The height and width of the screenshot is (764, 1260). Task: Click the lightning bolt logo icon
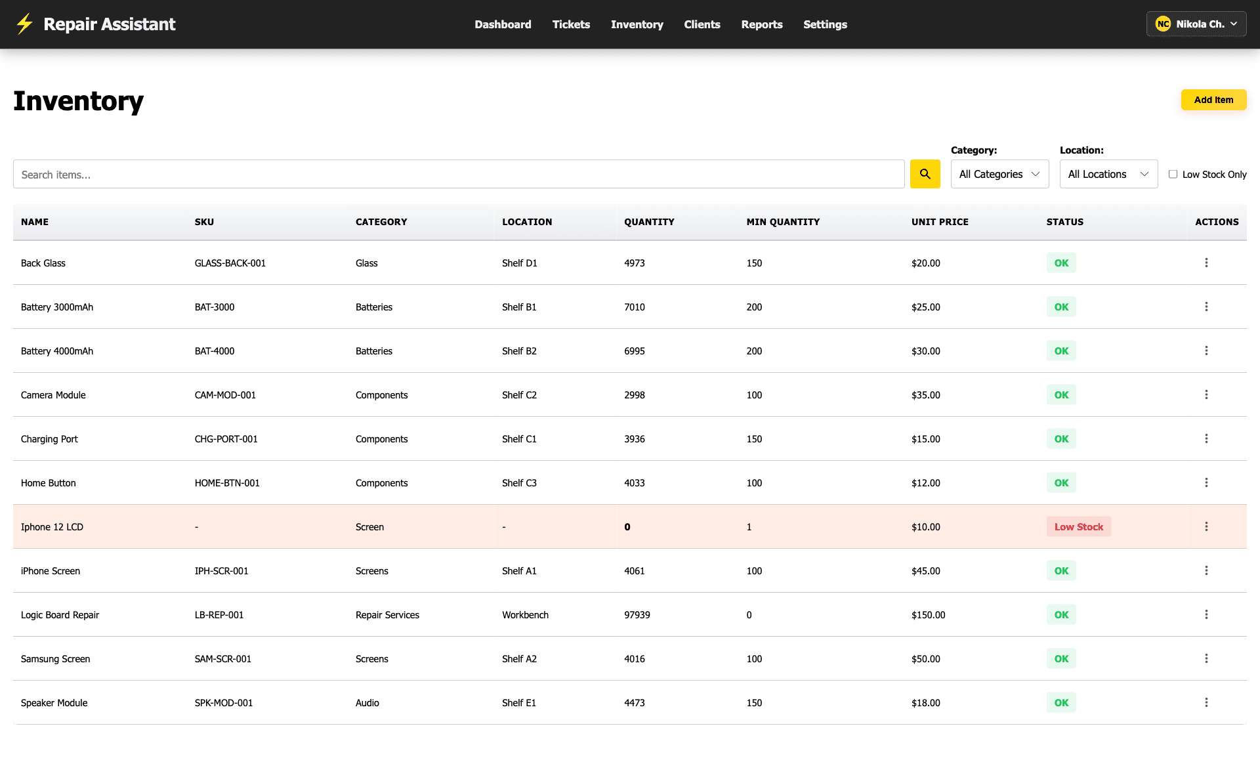pos(24,24)
